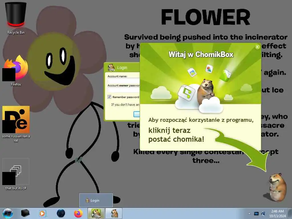The image size is (292, 219).
Task: Click the green music note file icon in popup
Action: pos(186,93)
